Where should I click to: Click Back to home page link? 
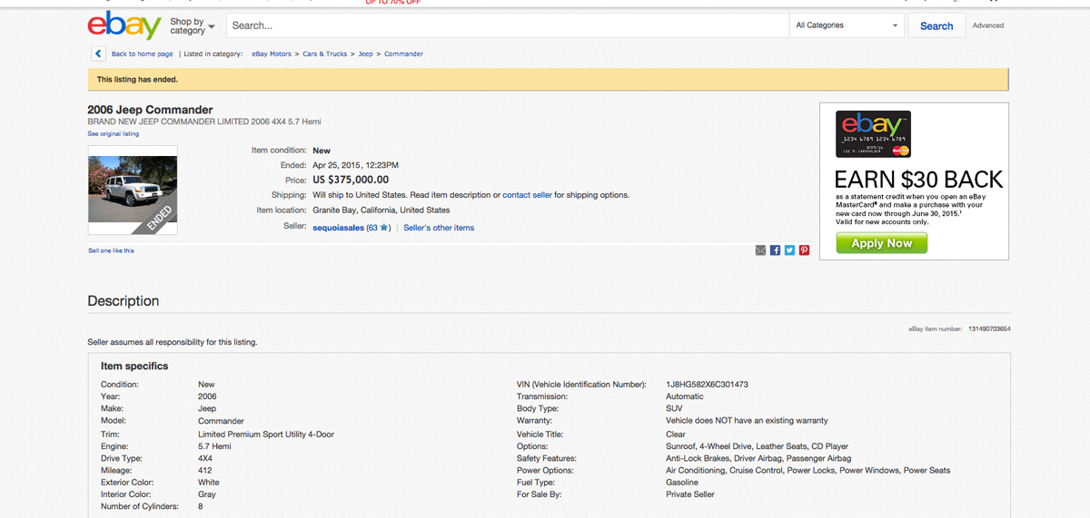142,54
